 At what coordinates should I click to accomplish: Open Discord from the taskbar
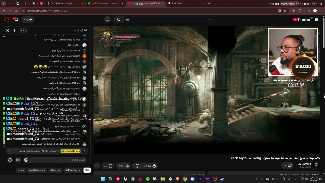click(x=192, y=179)
